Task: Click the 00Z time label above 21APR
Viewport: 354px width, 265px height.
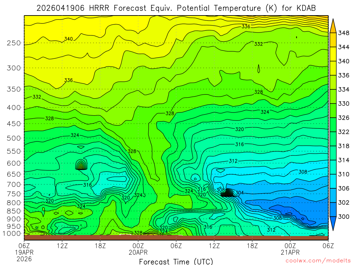Action: [290, 245]
